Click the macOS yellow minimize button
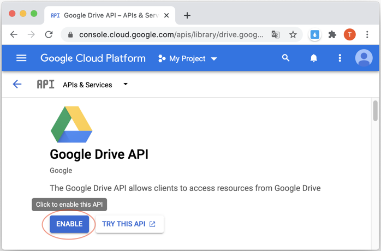This screenshot has height=251, width=381. [23, 14]
